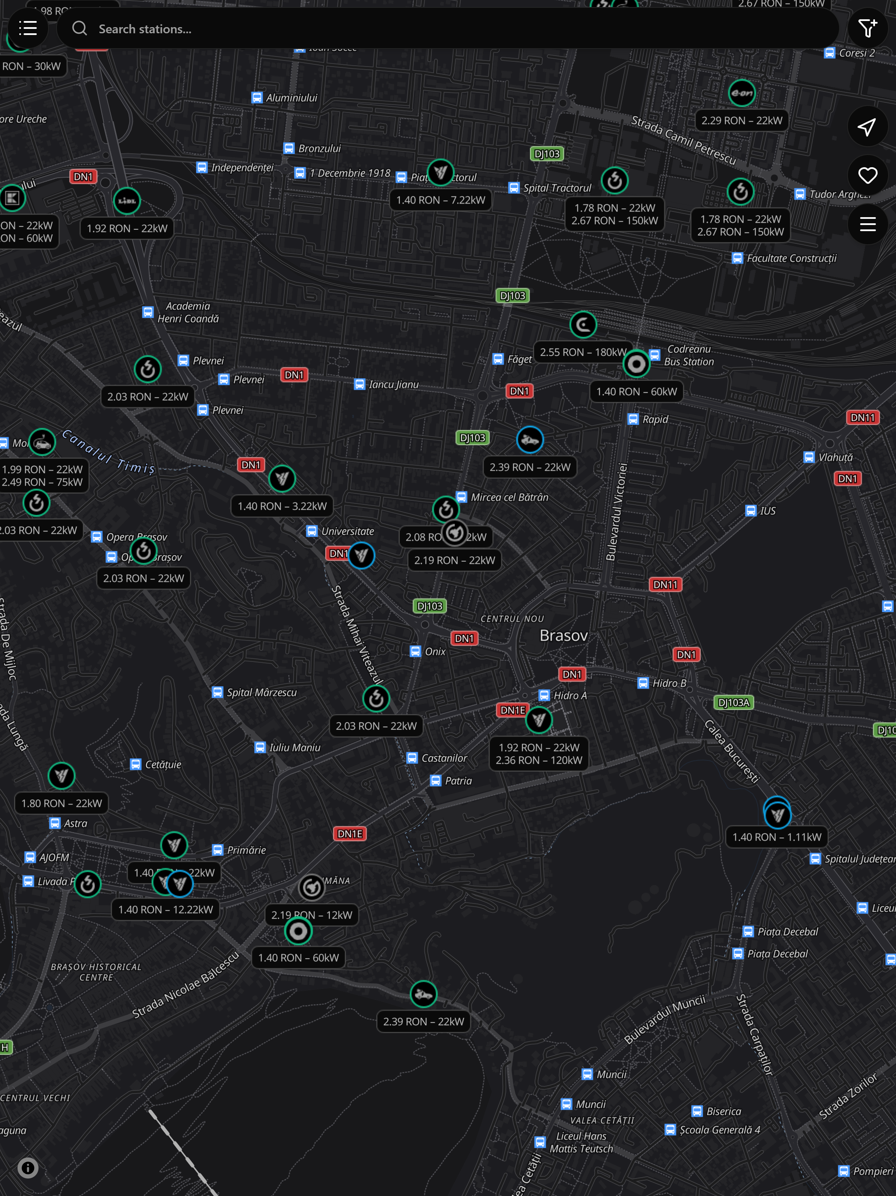Select blue-ringed marker near Universitate stop

tap(361, 555)
